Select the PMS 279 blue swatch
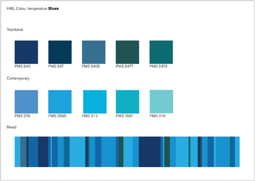 26,102
